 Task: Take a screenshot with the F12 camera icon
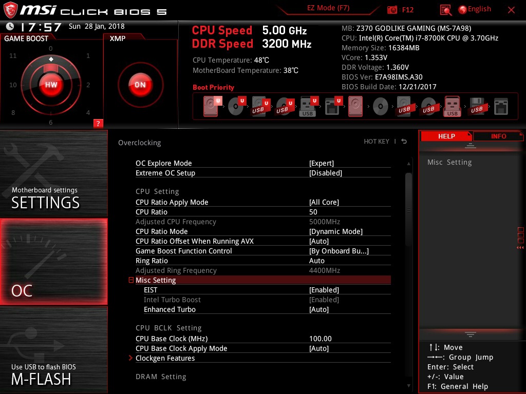392,10
